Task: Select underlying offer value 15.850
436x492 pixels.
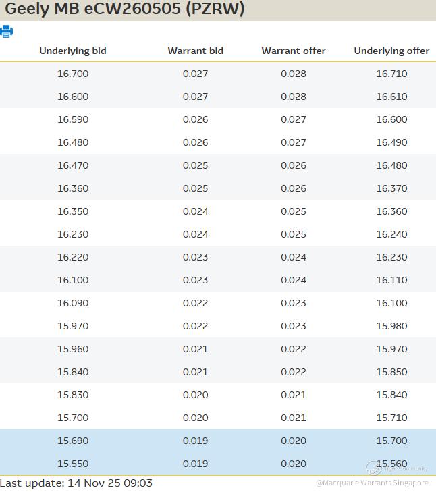Action: [x=391, y=372]
